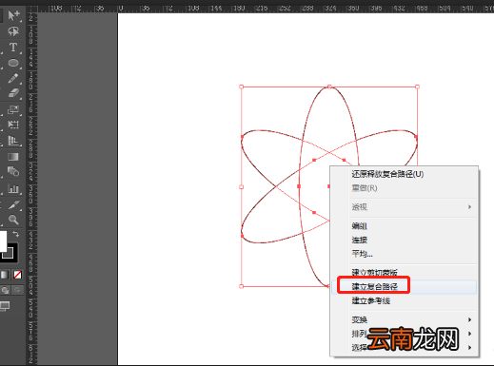
Task: Select the Lasso tool
Action: pos(13,31)
